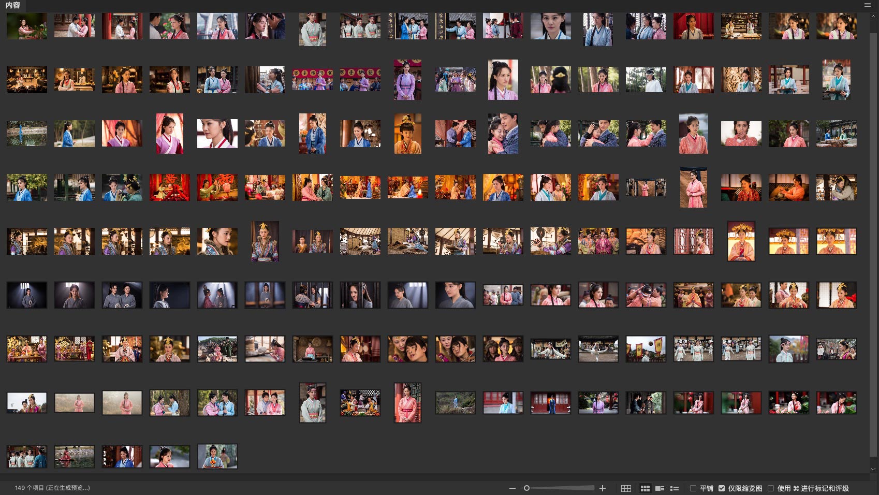Uncheck the 仅限缩览图 checkbox
The height and width of the screenshot is (495, 879).
[722, 488]
